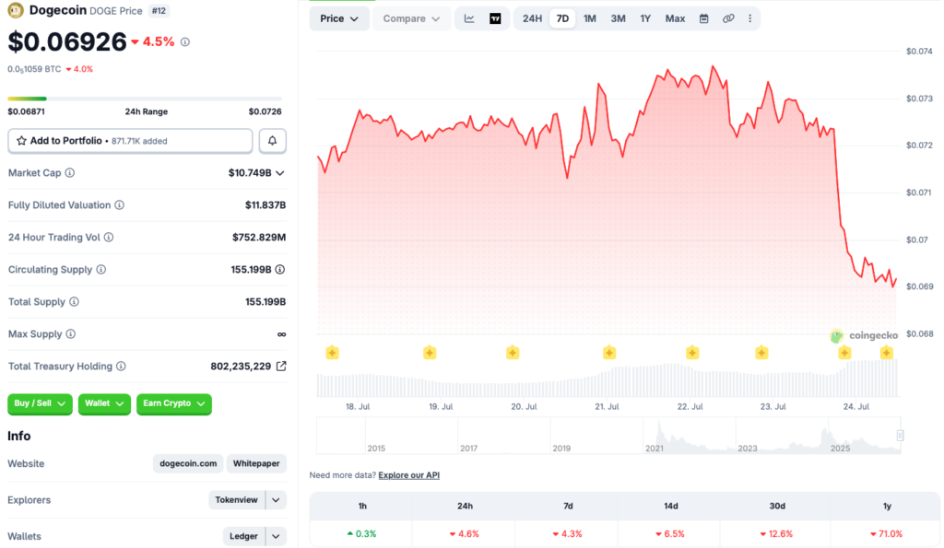Show info icon next to Circulating Supply label
The height and width of the screenshot is (548, 944).
click(x=101, y=270)
